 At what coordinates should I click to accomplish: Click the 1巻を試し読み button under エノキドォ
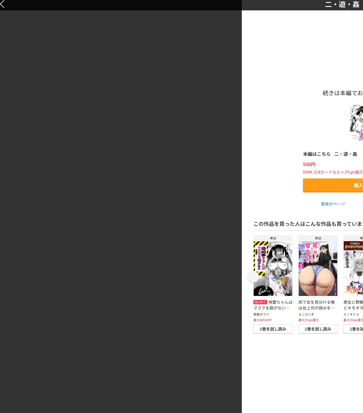pyautogui.click(x=353, y=329)
